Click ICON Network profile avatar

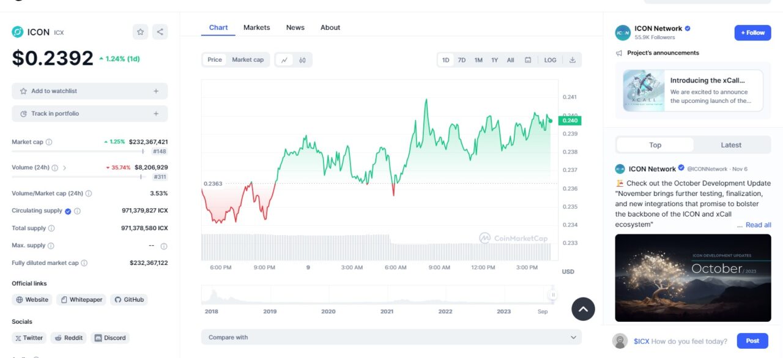click(x=623, y=33)
